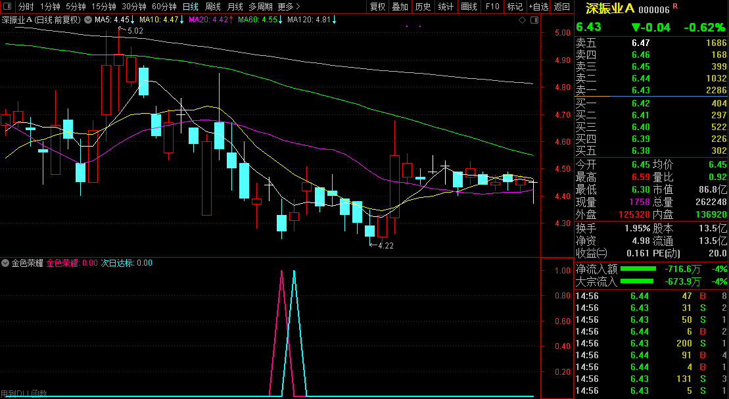
Task: Click the 4.22 low price marker
Action: [x=385, y=246]
